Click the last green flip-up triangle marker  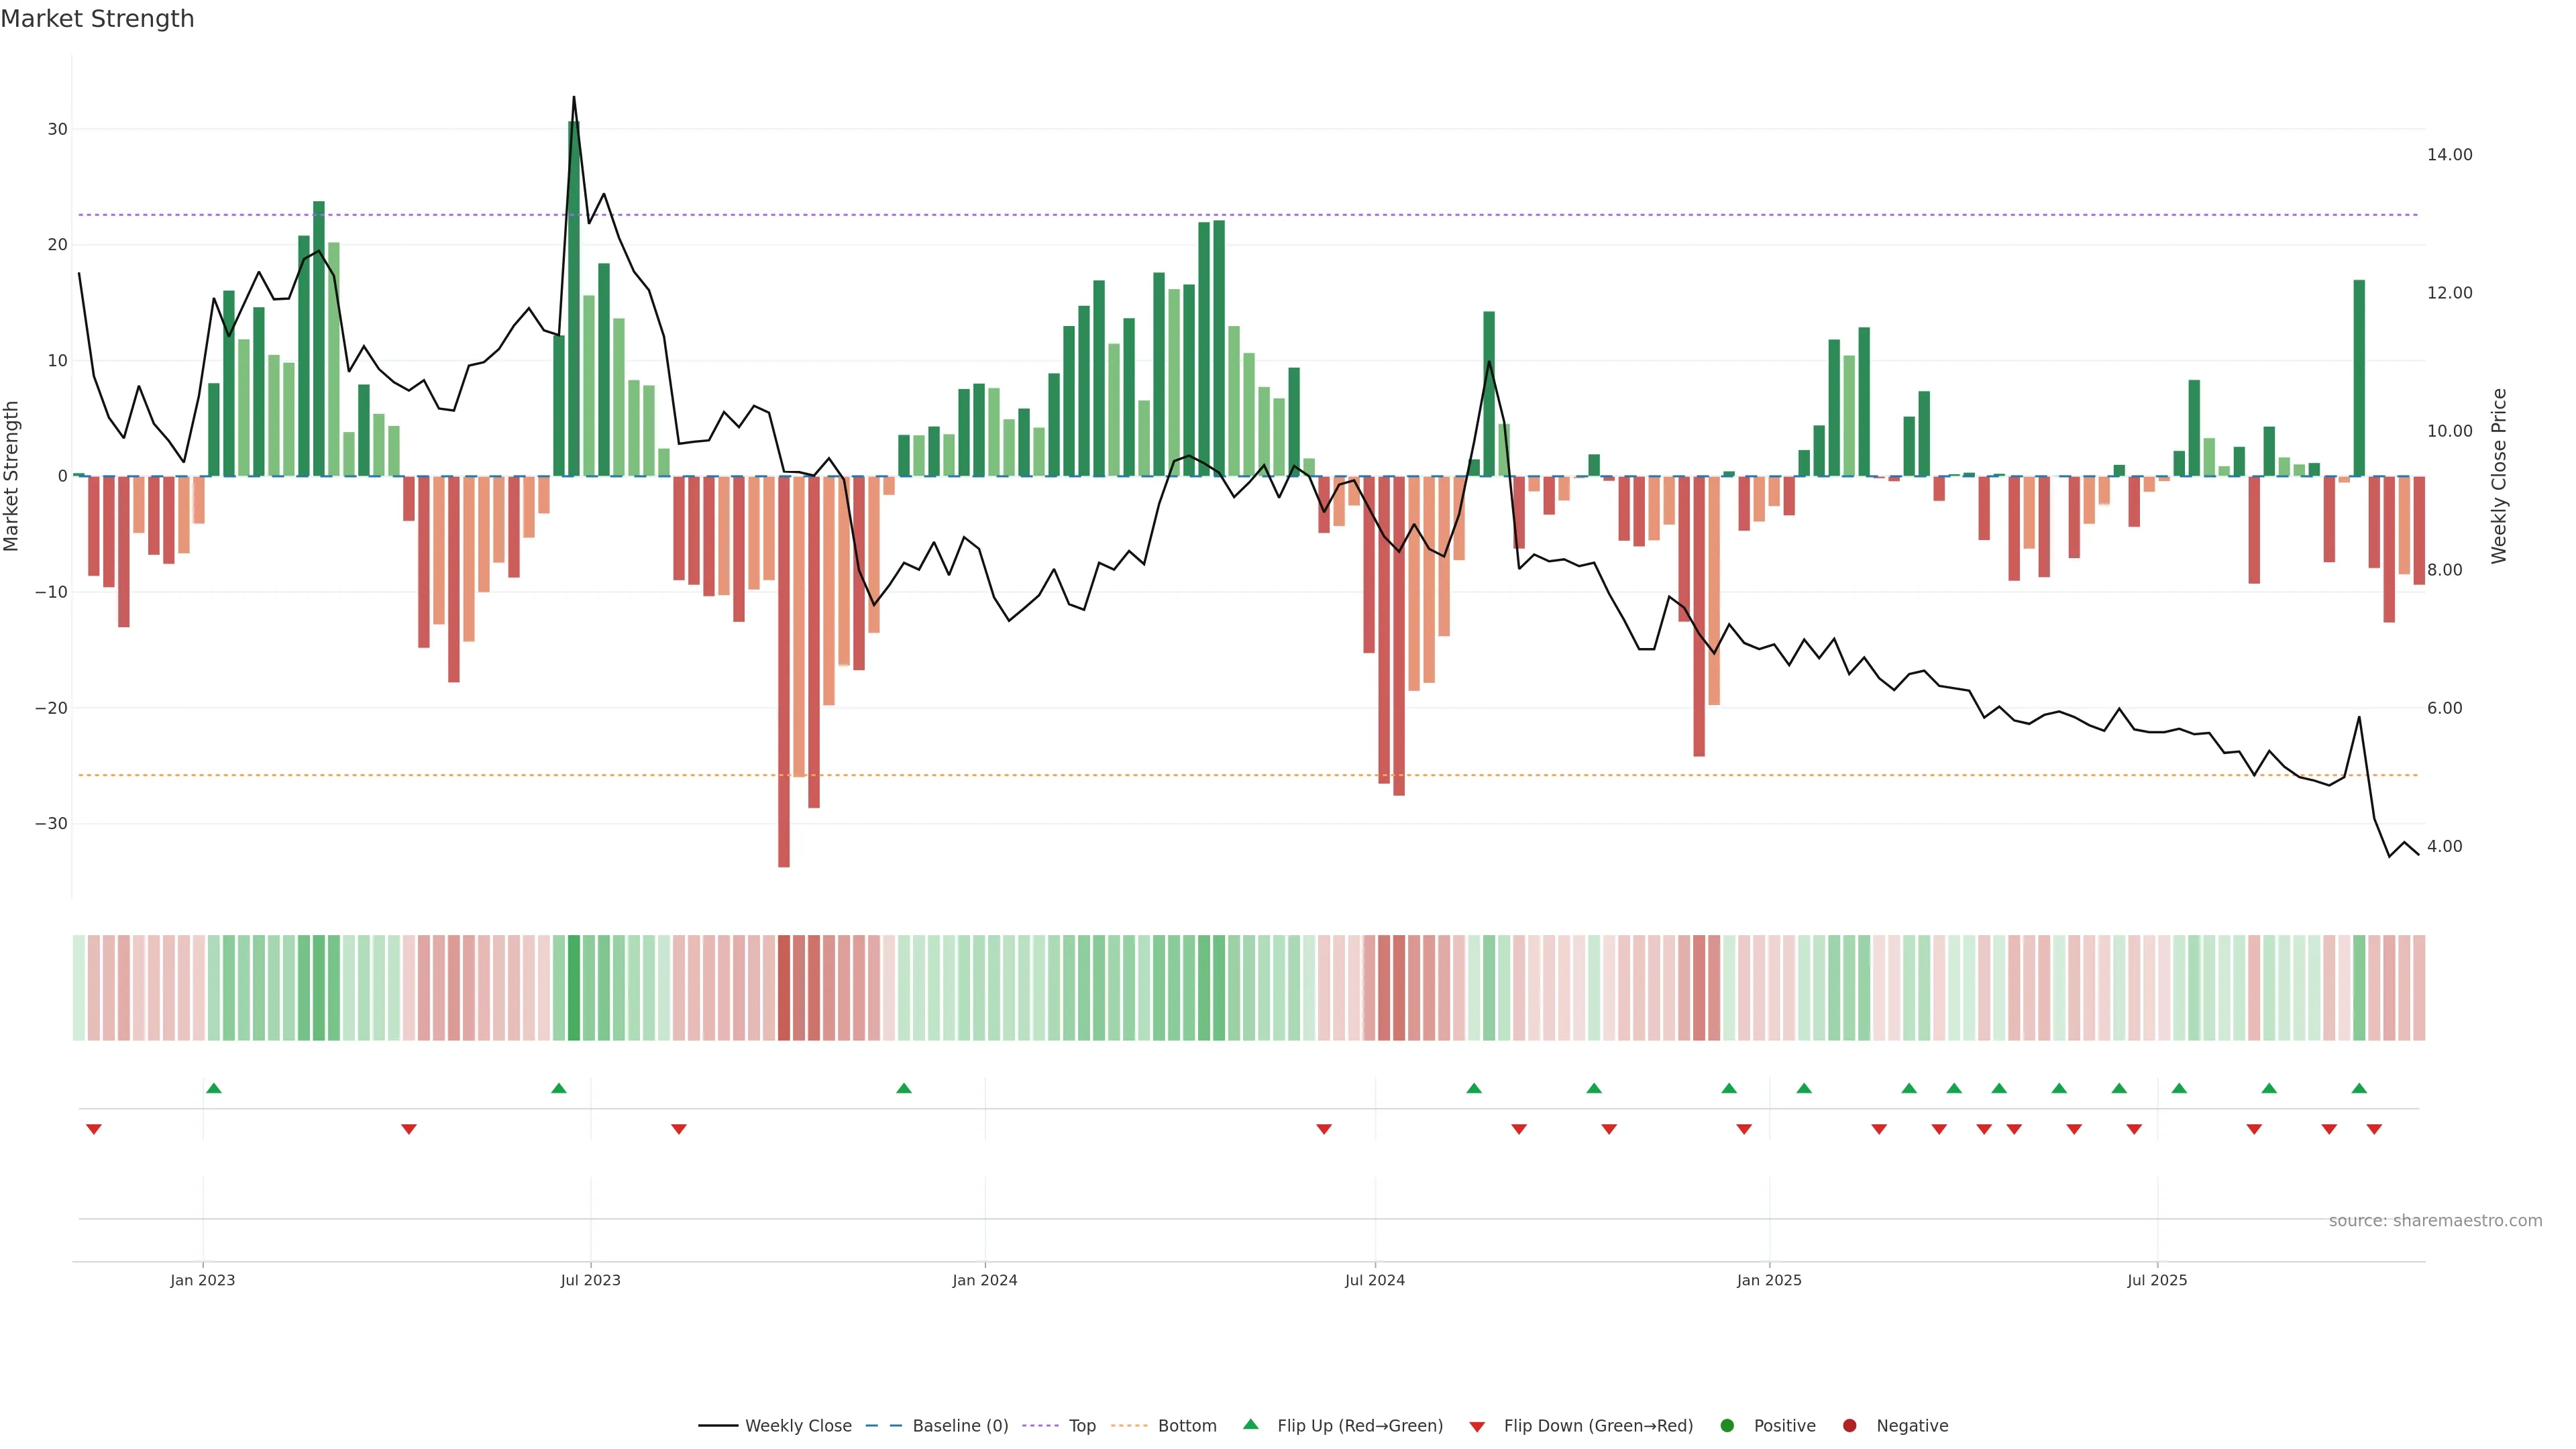pos(2359,1088)
